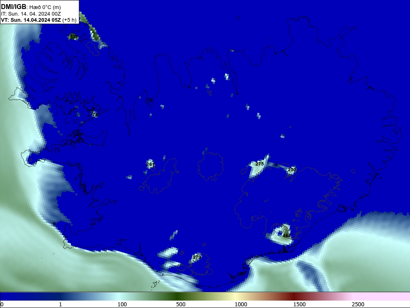
Task: Click the 0 tick on the color scale
Action: (2, 304)
